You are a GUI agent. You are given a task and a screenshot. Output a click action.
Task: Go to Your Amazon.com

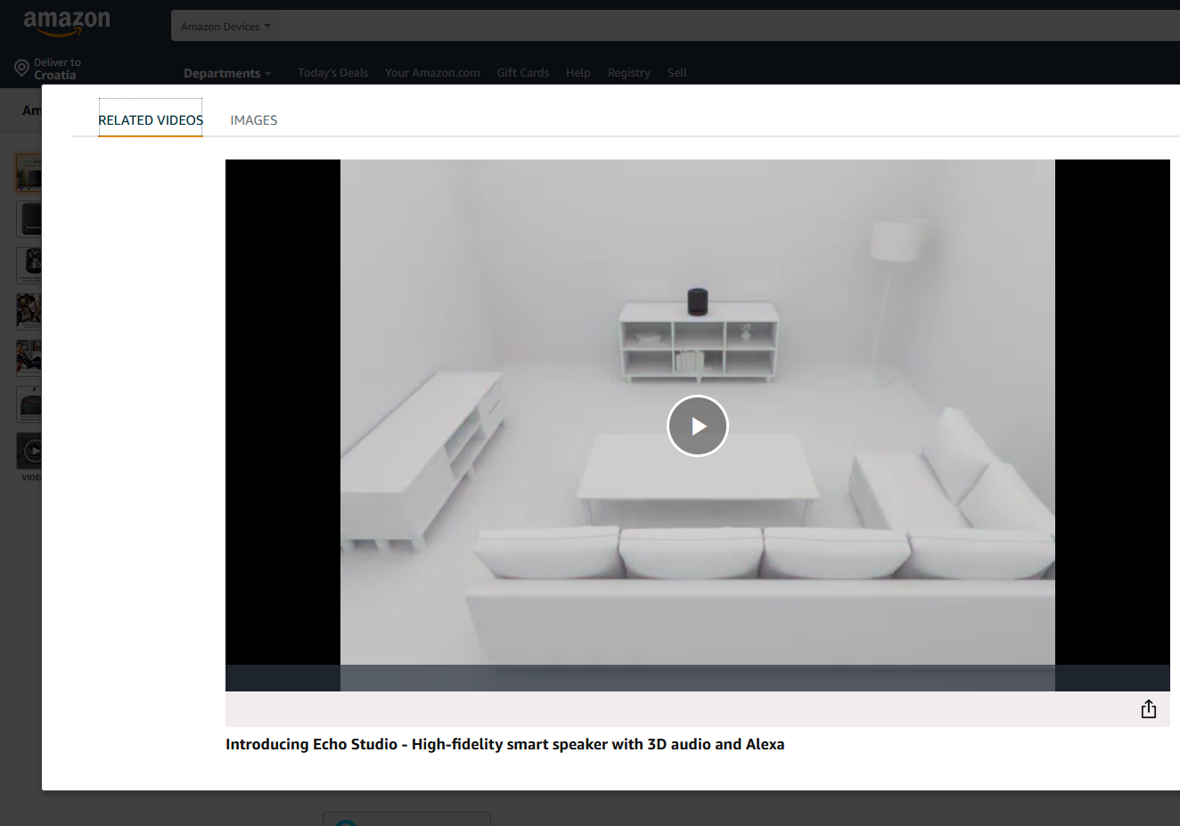[x=432, y=73]
